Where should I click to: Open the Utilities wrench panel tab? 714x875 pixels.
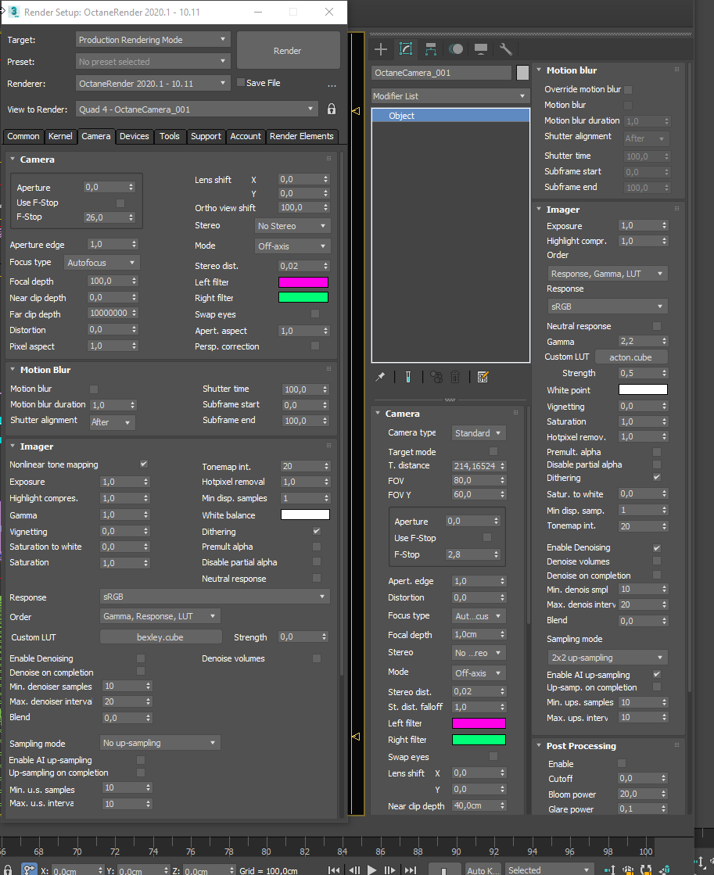pyautogui.click(x=506, y=50)
